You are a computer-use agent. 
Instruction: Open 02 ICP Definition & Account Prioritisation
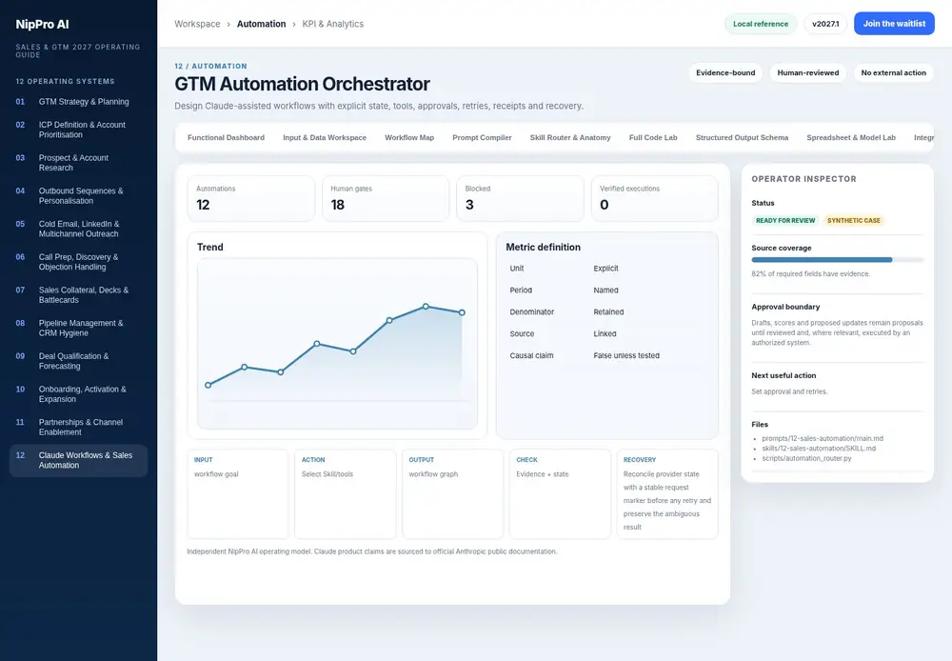78,130
